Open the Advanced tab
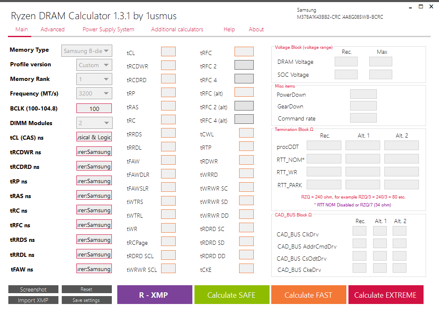 [52, 29]
